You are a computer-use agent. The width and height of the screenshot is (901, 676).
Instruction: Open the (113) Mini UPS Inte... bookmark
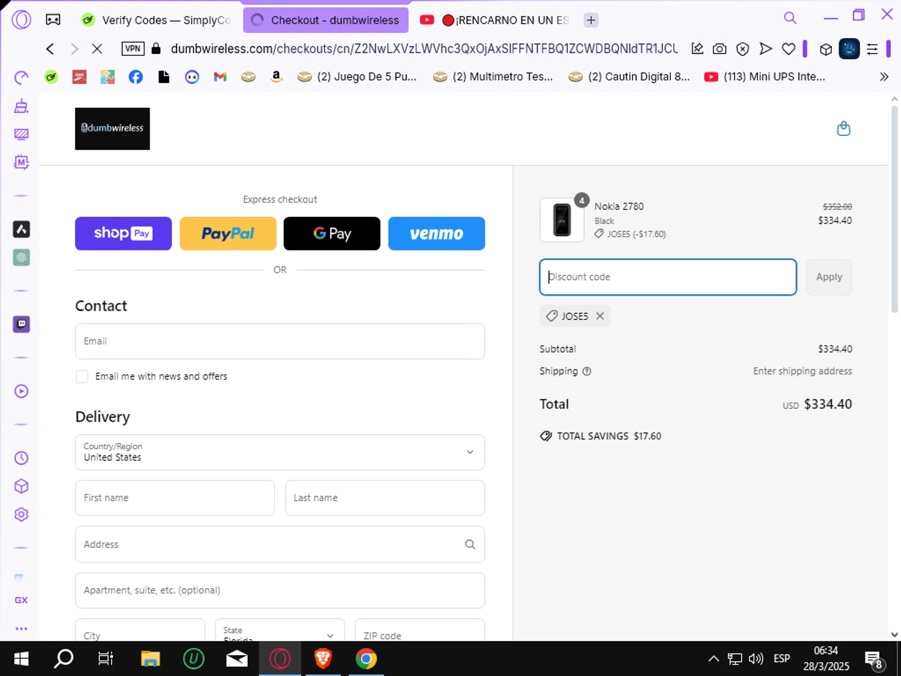(x=765, y=77)
